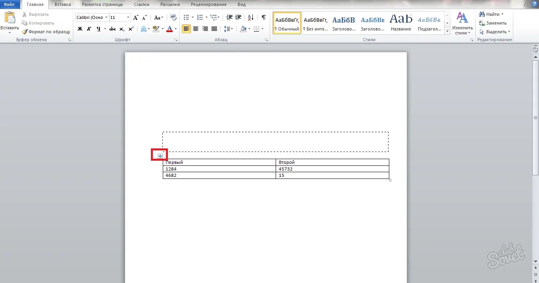Switch to the Рецензирование tab
The image size is (539, 283).
(x=209, y=4)
